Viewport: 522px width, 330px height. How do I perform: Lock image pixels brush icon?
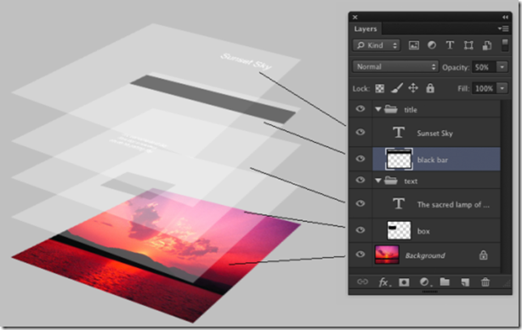(396, 88)
